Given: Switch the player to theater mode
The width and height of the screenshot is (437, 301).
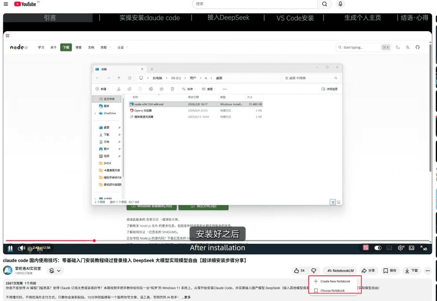Looking at the screenshot, I should click(411, 248).
